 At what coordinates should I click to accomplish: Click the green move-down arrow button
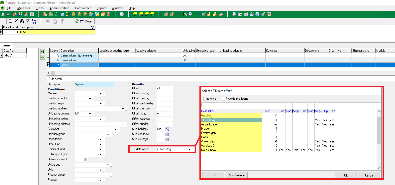click(42, 57)
